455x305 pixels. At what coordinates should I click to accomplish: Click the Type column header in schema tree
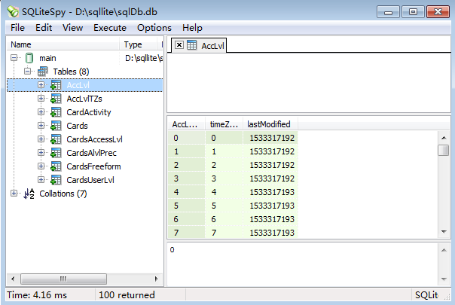click(x=138, y=44)
